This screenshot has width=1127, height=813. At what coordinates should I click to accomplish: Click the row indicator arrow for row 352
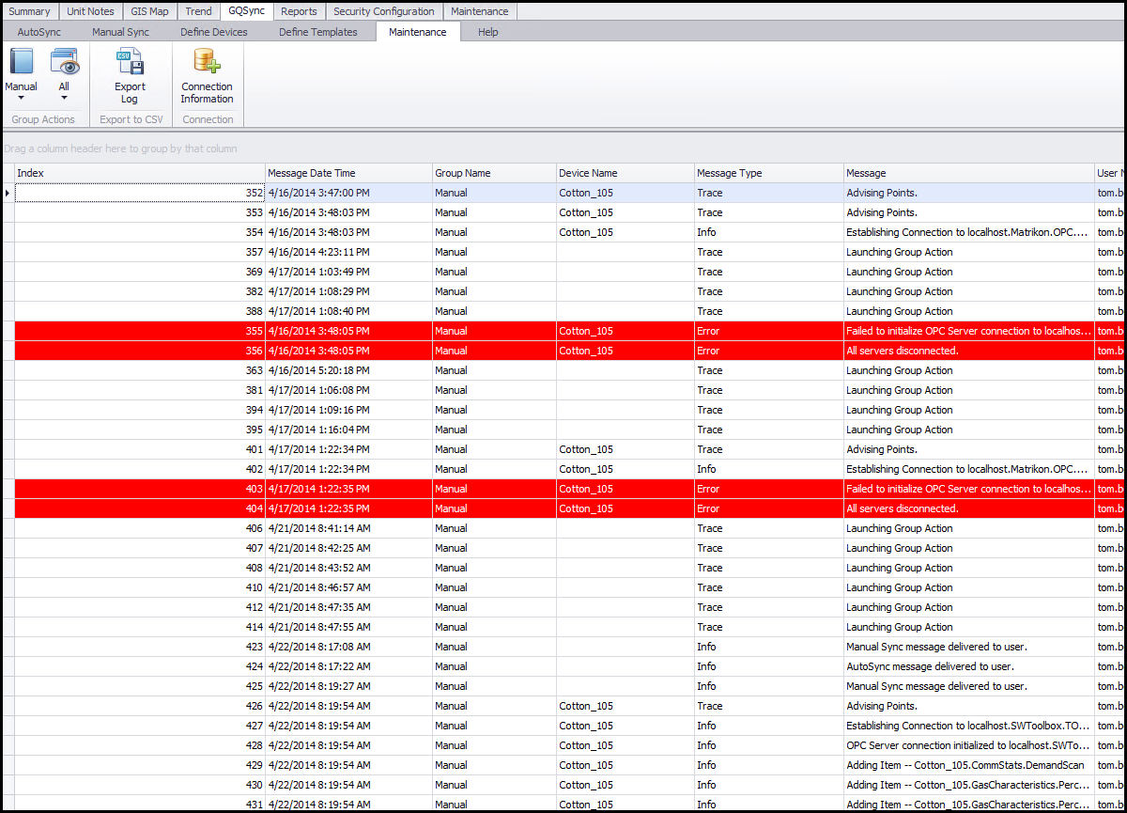(x=8, y=193)
